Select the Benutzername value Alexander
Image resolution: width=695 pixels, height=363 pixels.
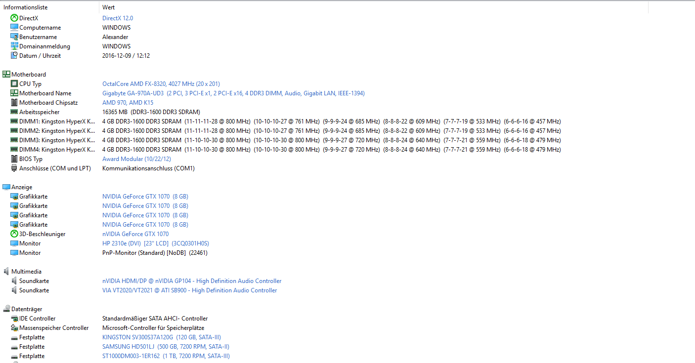(115, 37)
